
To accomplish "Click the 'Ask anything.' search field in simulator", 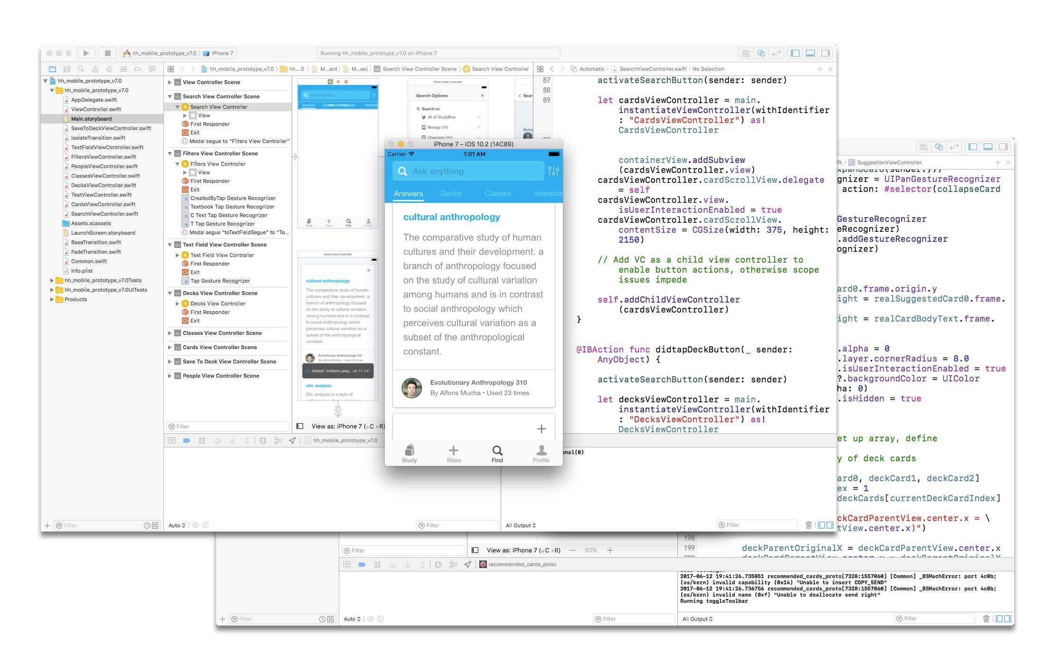I will 468,171.
